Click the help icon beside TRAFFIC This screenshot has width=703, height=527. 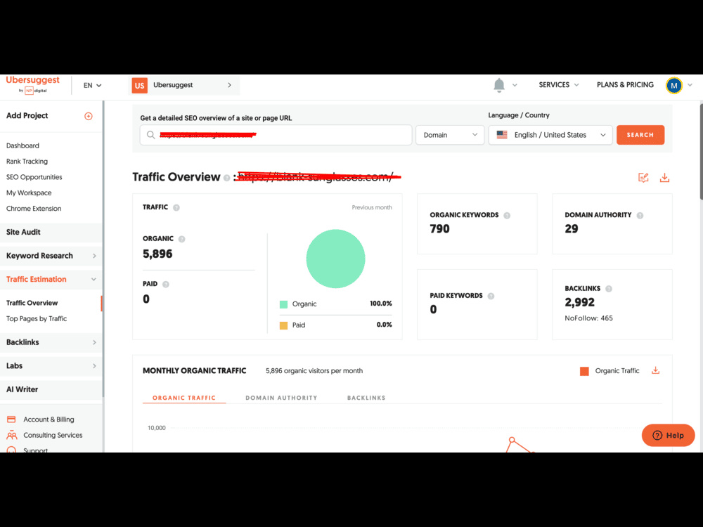click(x=176, y=207)
